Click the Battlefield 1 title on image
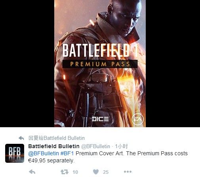The width and height of the screenshot is (200, 177). pyautogui.click(x=100, y=51)
